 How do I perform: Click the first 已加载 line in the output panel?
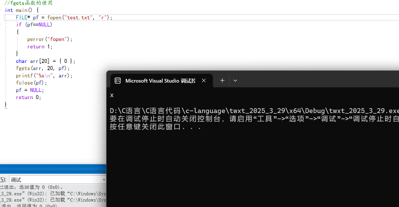(53, 194)
